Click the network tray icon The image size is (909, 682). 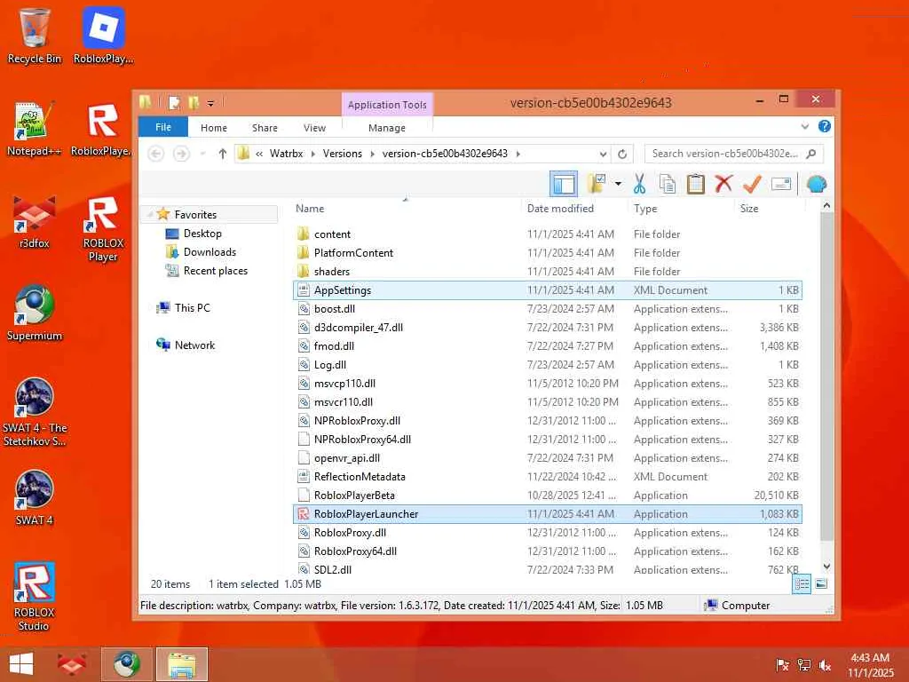point(804,665)
